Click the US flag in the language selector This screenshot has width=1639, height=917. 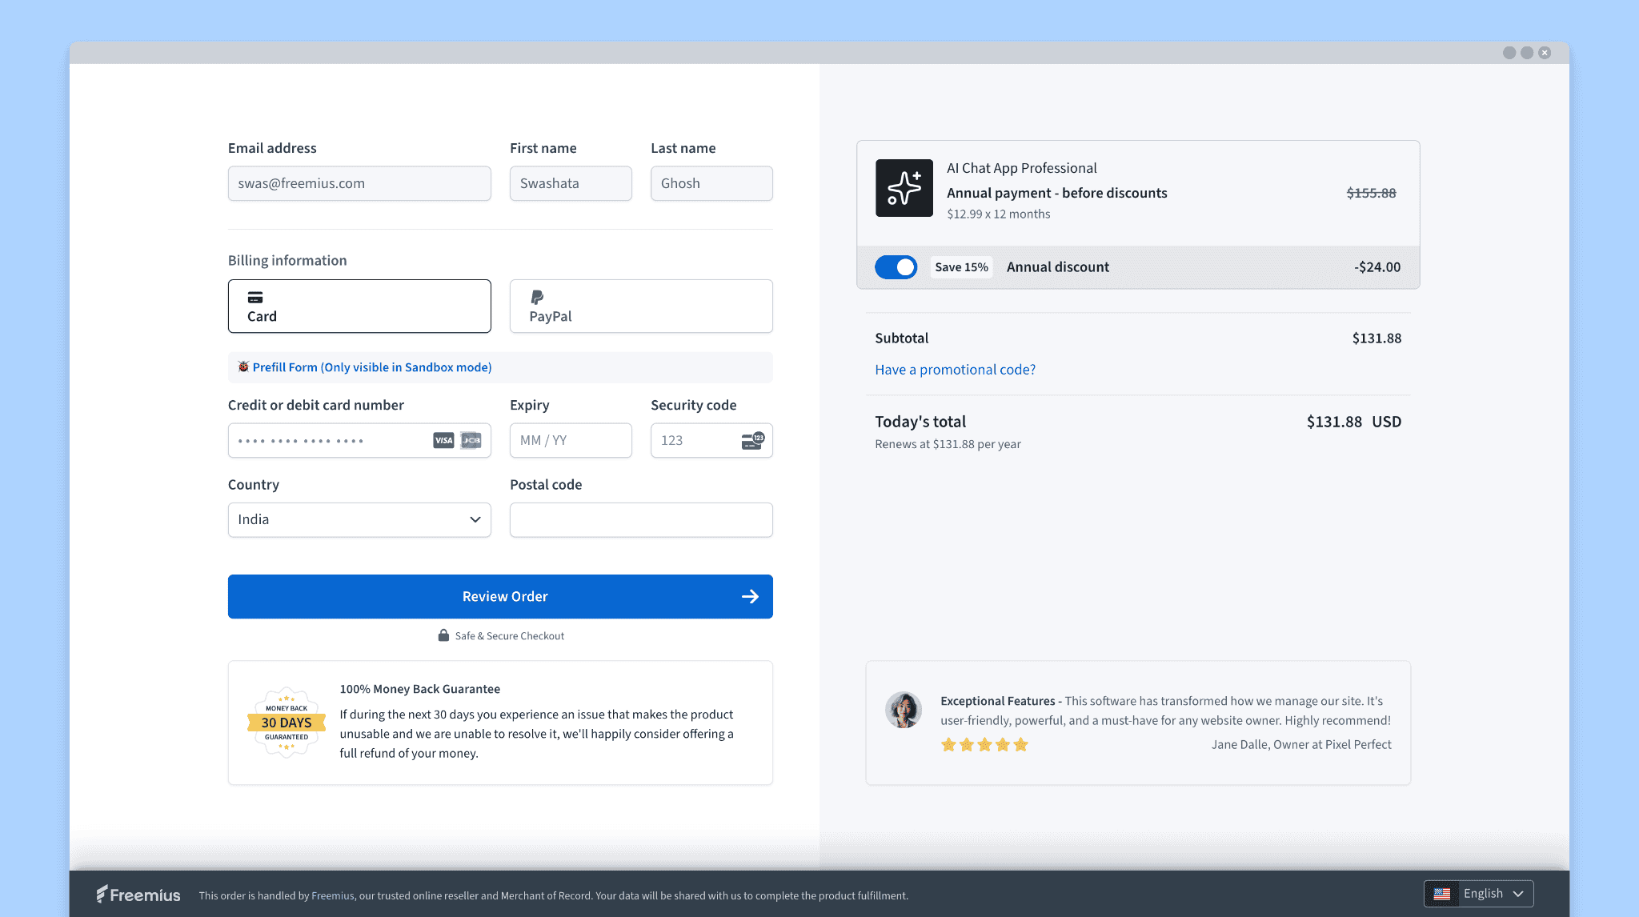coord(1442,894)
